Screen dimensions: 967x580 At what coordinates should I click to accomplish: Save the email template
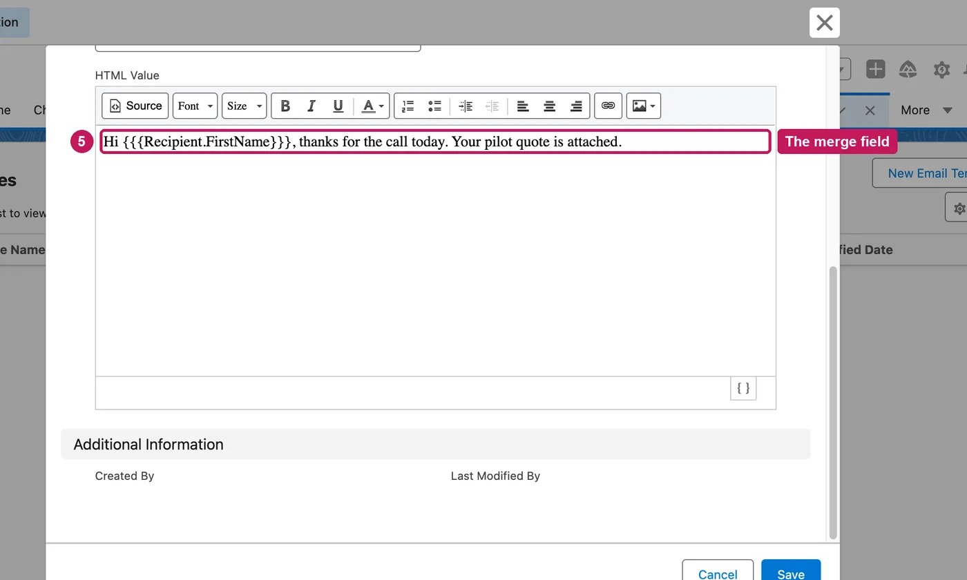(x=791, y=574)
